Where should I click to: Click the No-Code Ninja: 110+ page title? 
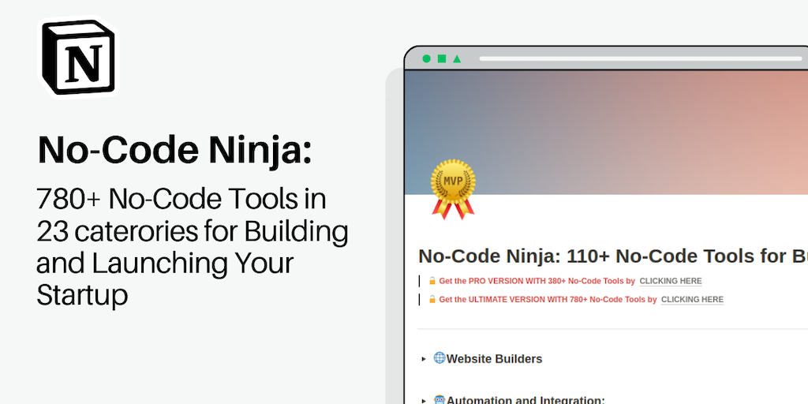coord(612,256)
